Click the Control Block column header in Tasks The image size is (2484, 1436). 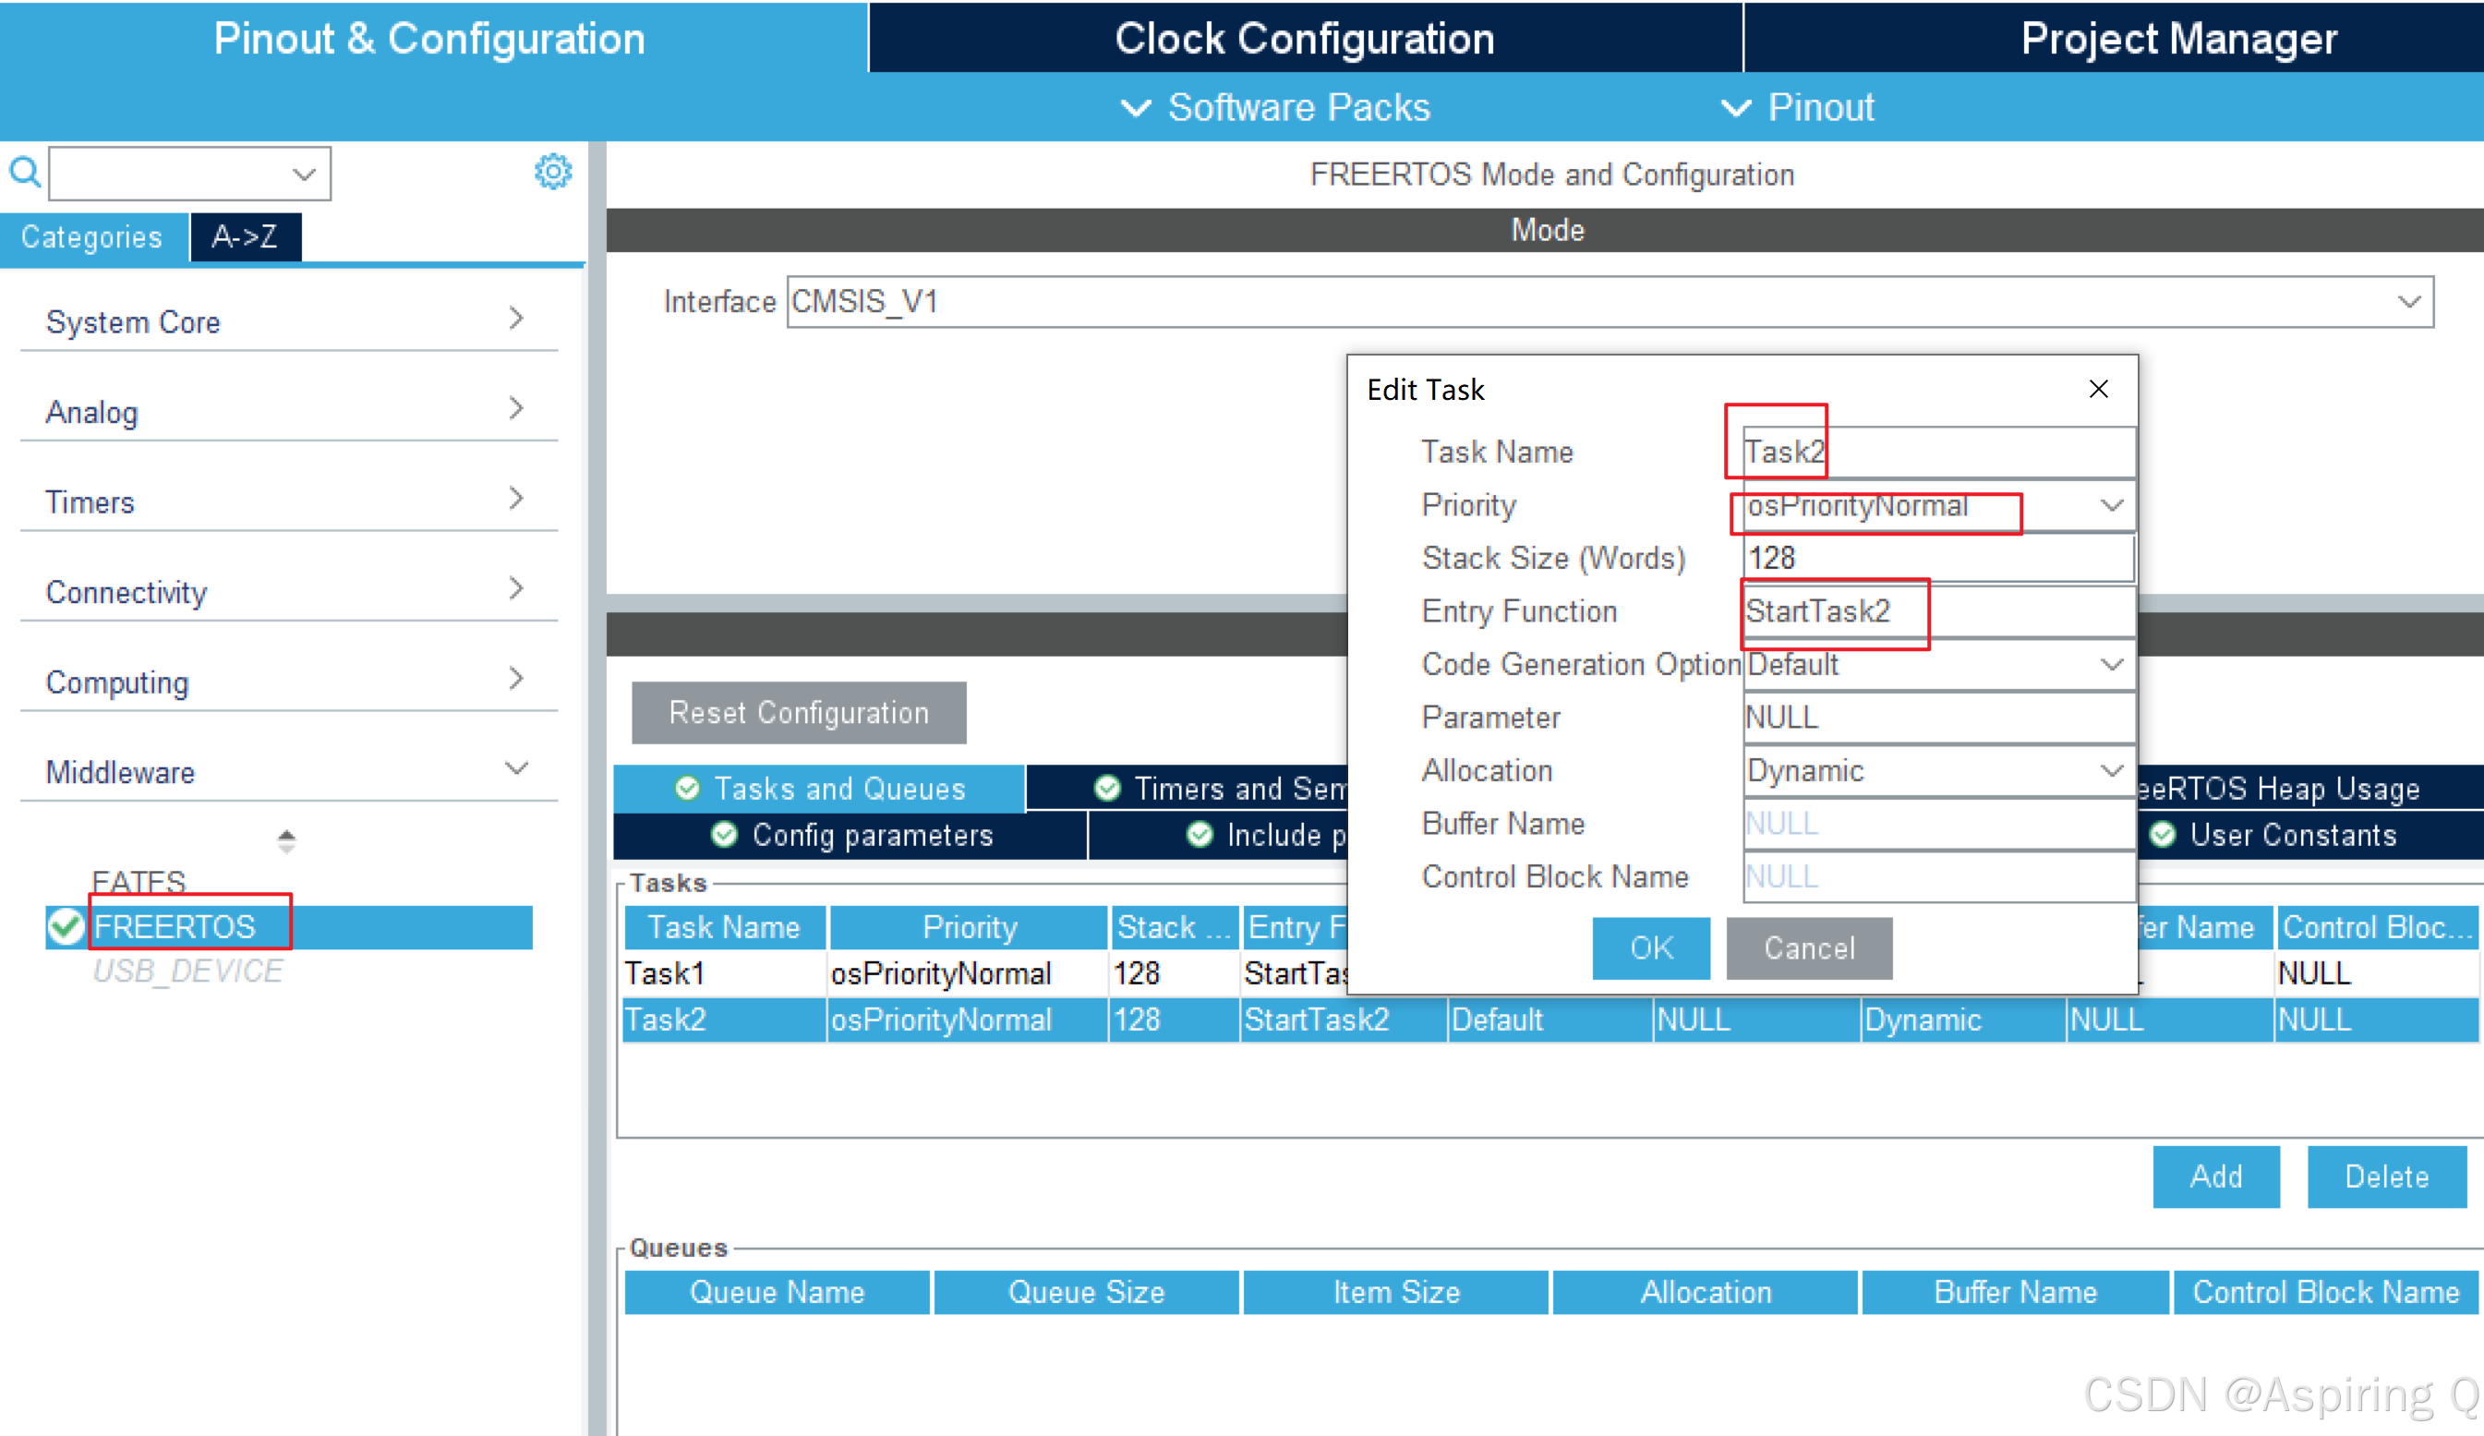pyautogui.click(x=2378, y=927)
